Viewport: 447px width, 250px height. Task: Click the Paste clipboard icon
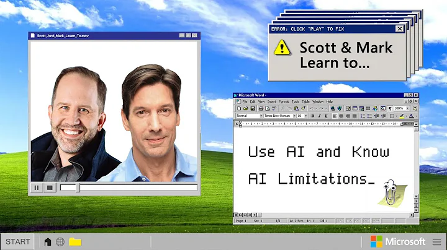tap(296, 108)
